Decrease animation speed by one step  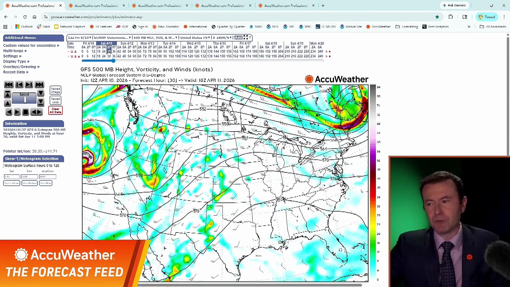point(41,93)
